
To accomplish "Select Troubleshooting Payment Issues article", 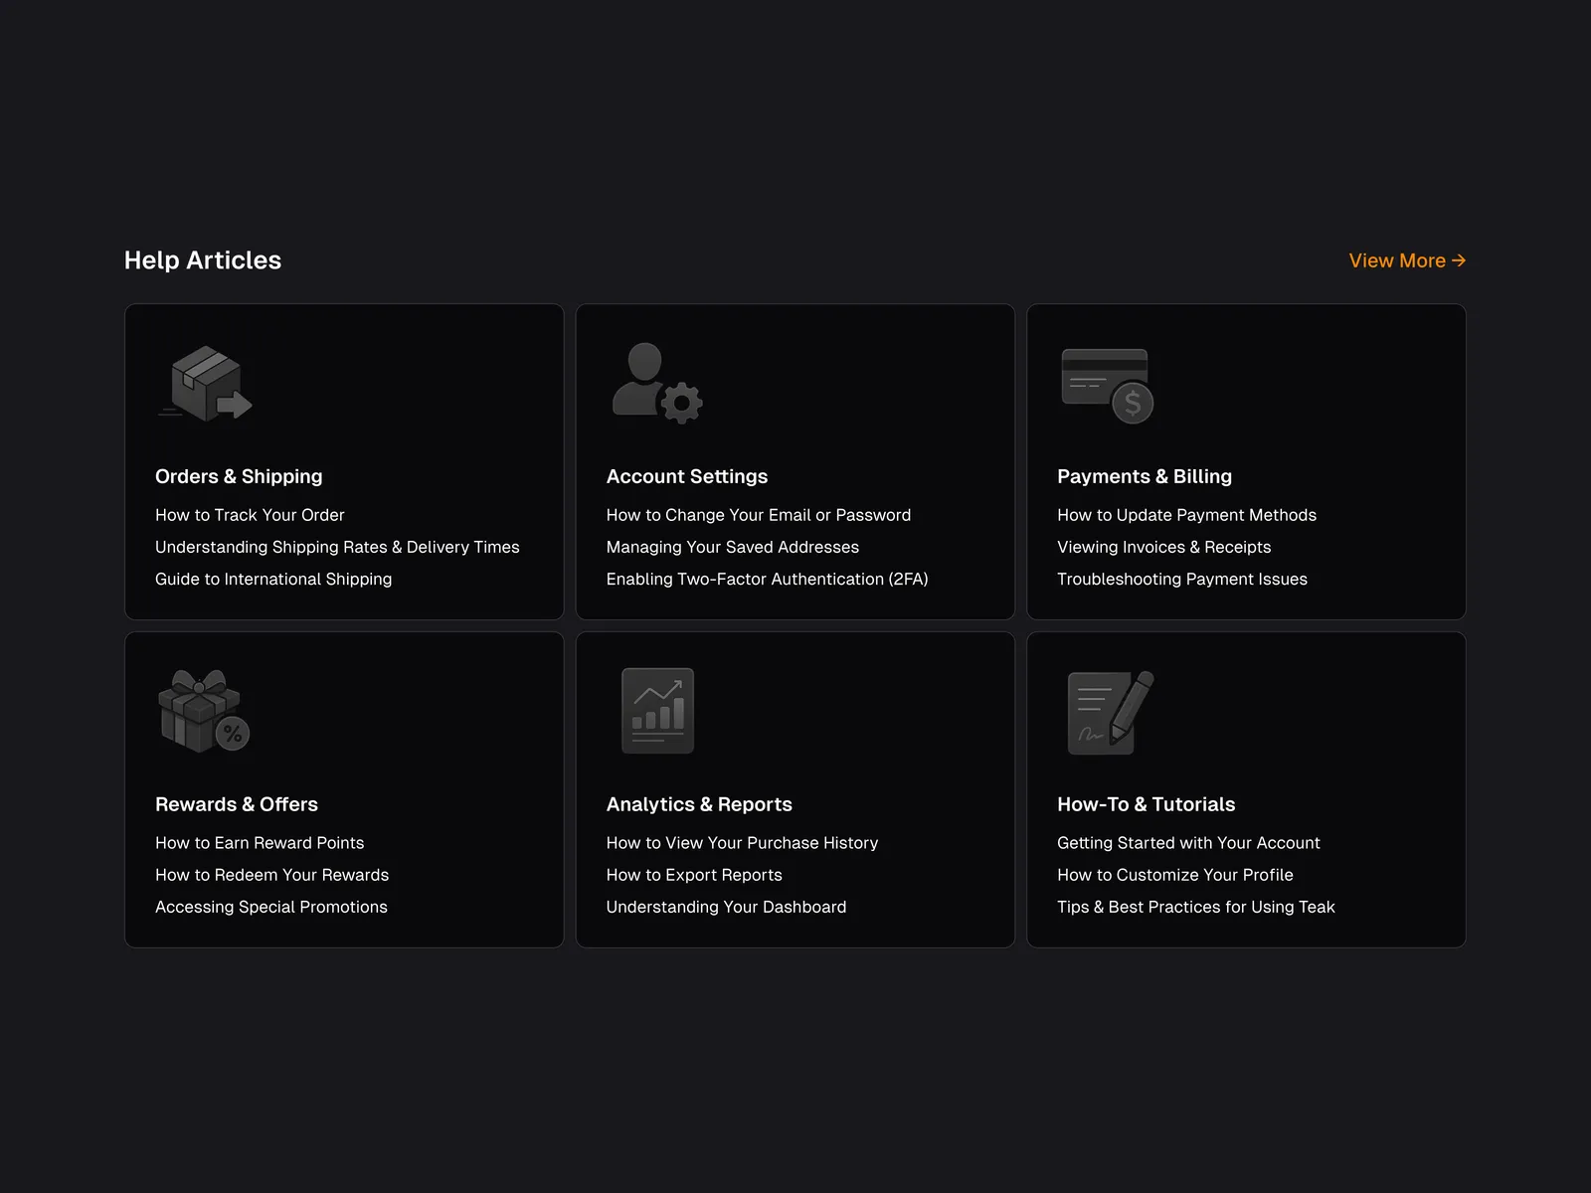I will (1181, 579).
